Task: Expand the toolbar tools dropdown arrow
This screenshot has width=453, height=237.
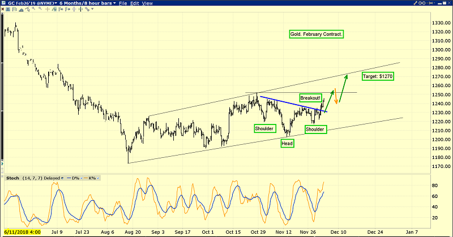Action: click(x=92, y=9)
